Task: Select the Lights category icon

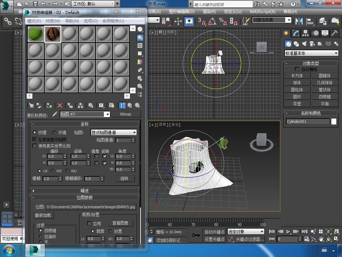Action: tap(304, 44)
